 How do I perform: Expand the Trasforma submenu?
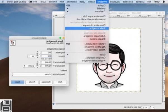(x=87, y=11)
